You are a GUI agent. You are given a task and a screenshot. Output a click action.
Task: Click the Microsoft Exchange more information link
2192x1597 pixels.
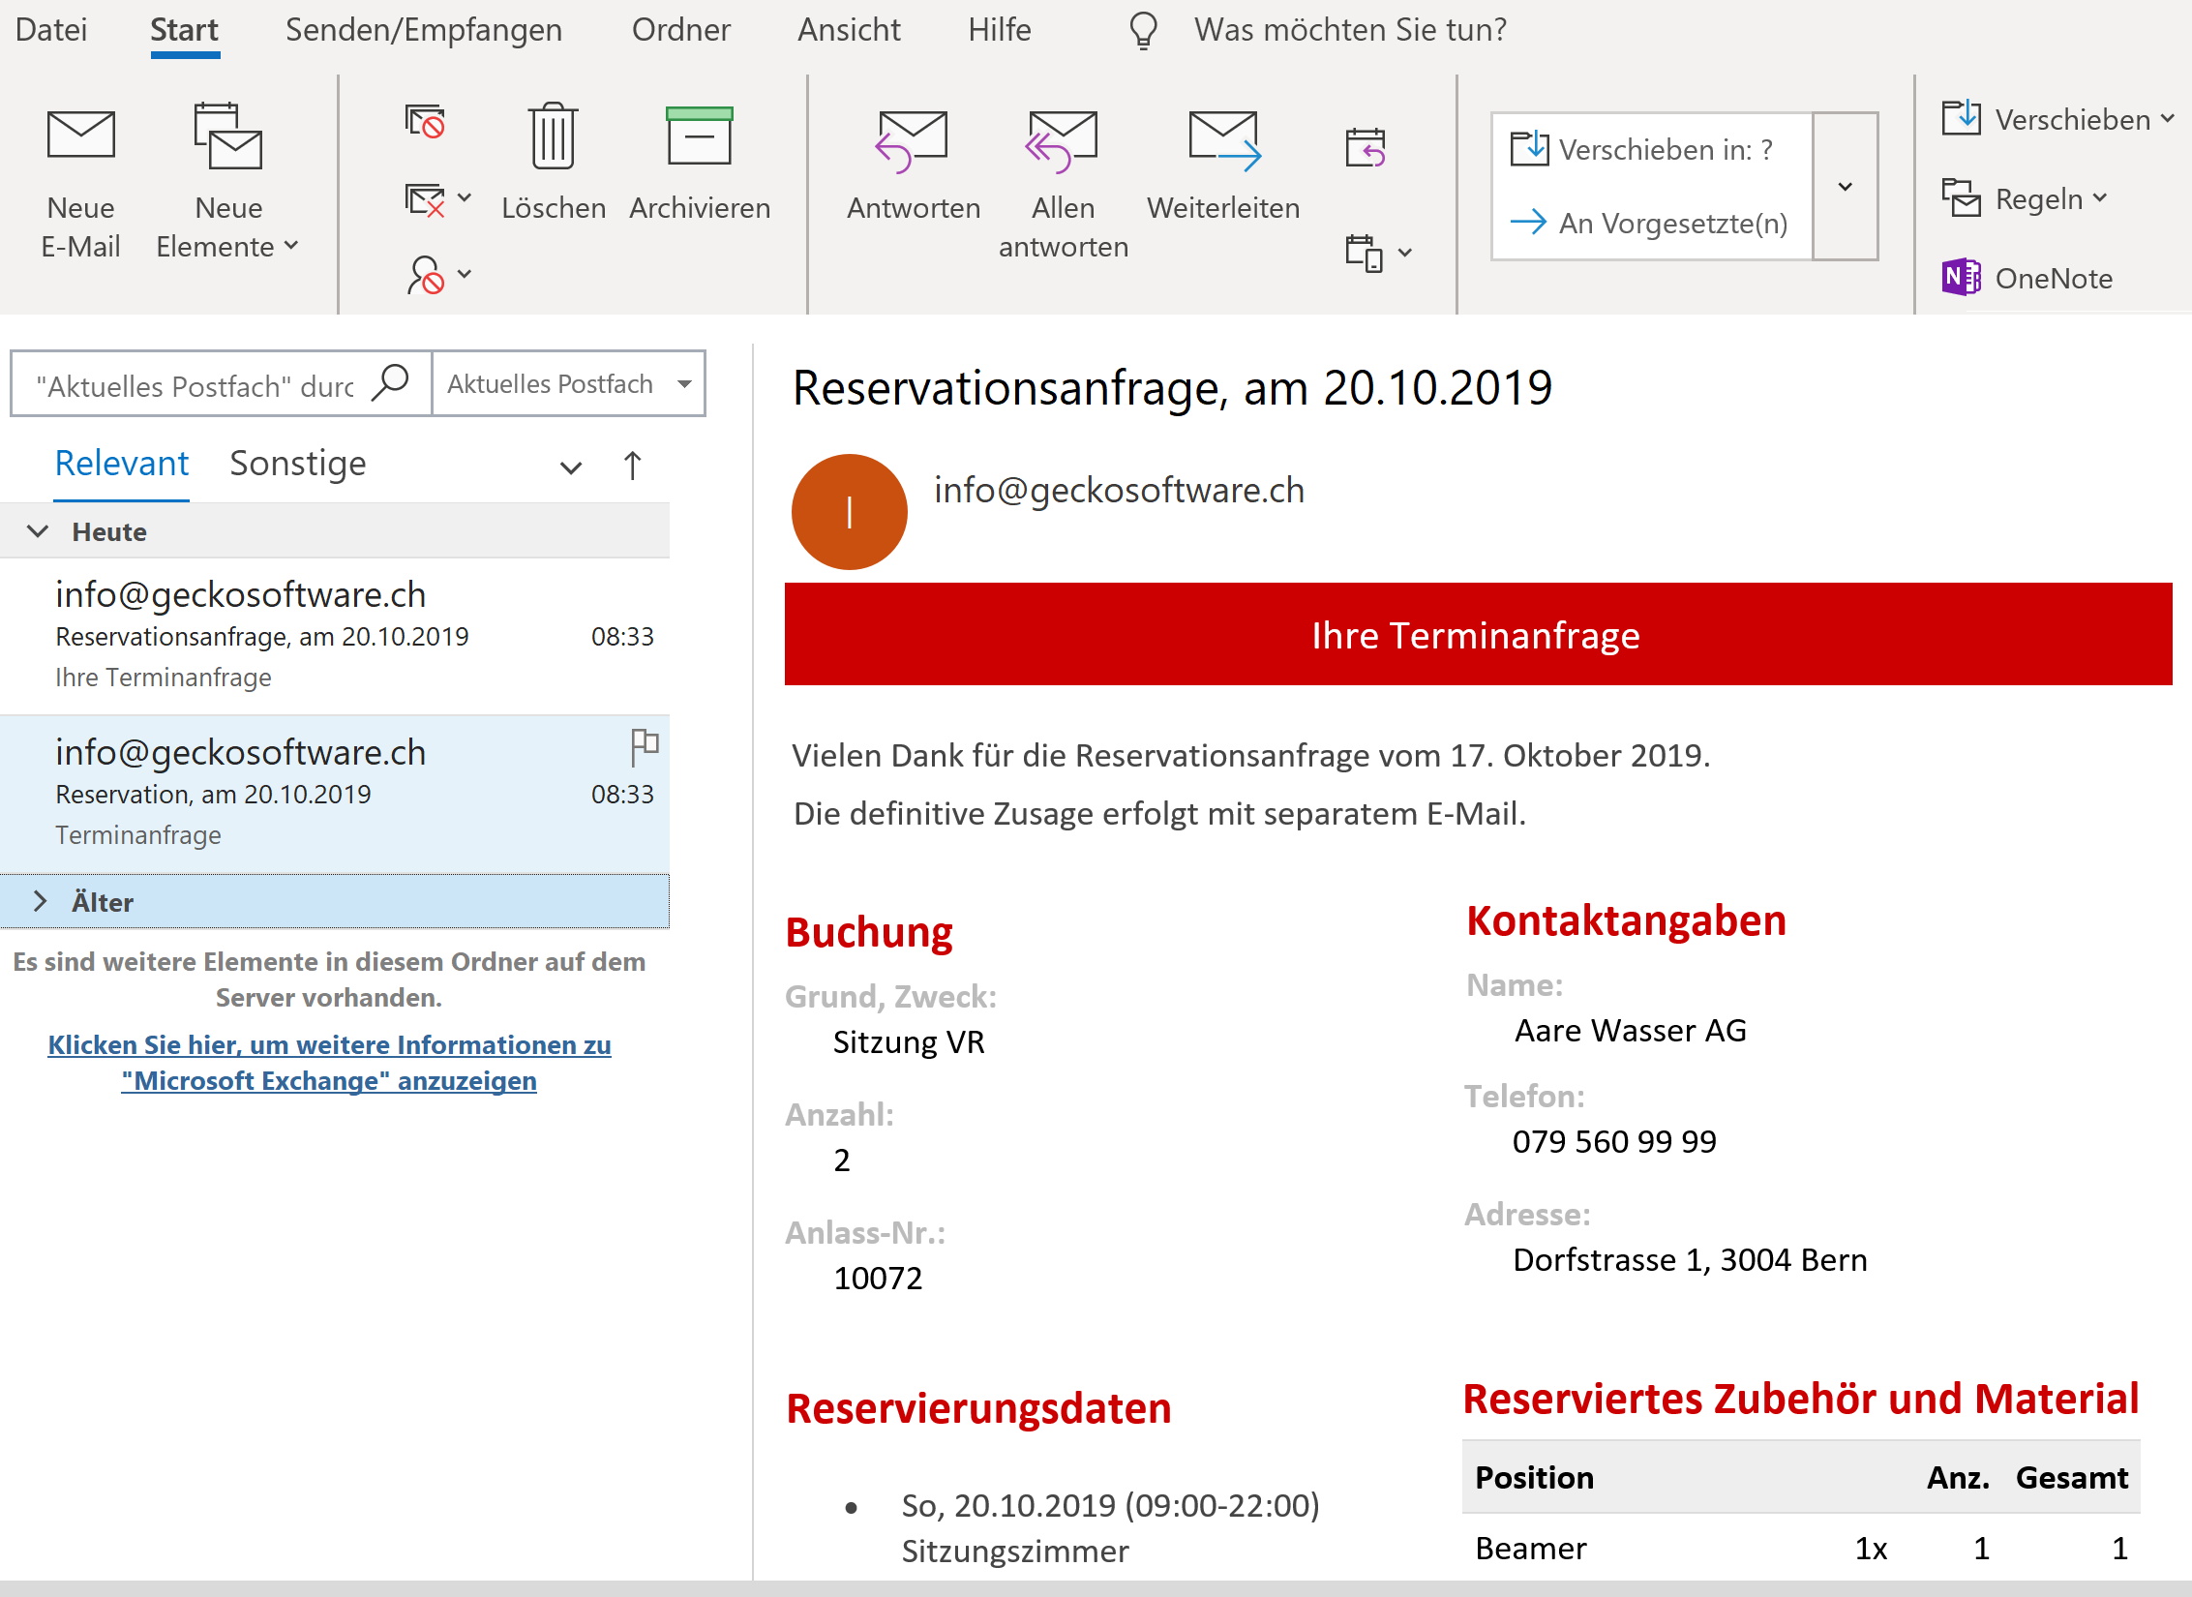click(329, 1063)
